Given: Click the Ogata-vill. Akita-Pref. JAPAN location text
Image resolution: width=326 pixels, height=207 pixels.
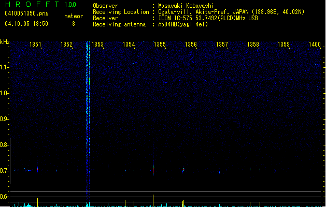Looking at the screenshot, I should pyautogui.click(x=231, y=12).
